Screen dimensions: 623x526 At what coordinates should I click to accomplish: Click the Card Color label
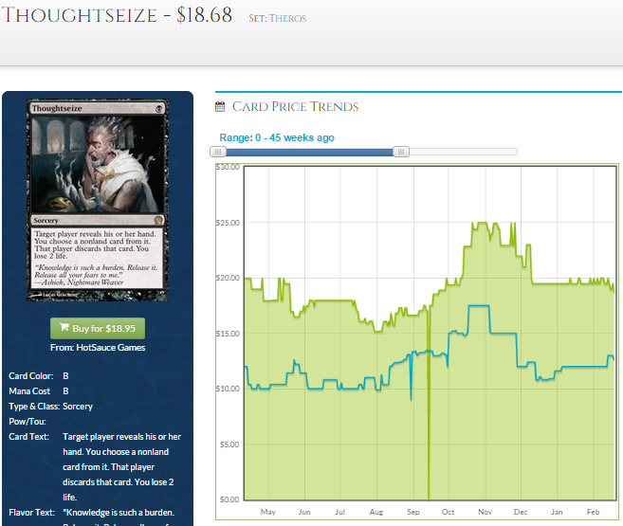click(x=31, y=376)
